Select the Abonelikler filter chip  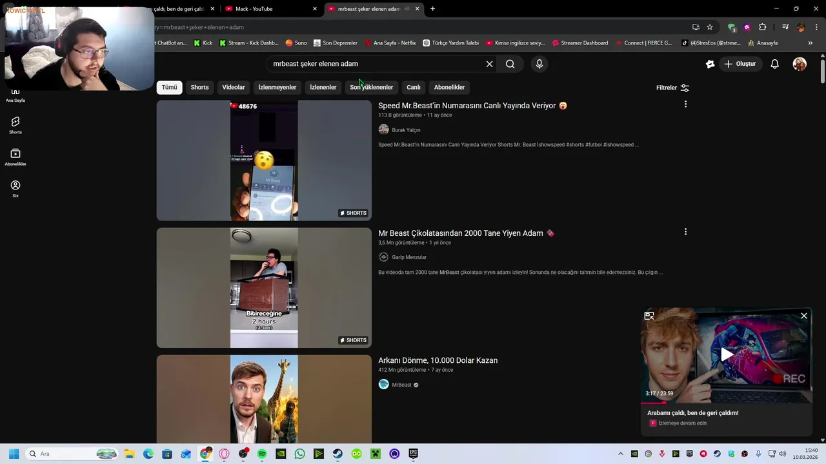449,87
